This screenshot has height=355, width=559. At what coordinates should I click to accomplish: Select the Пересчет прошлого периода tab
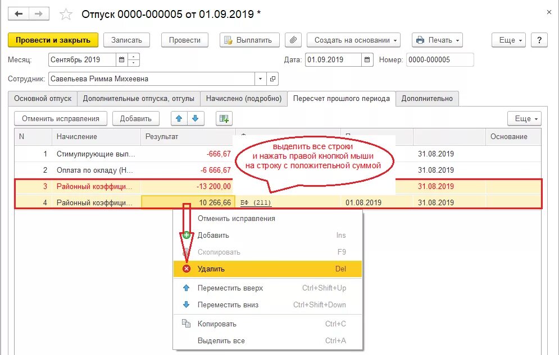pos(342,99)
